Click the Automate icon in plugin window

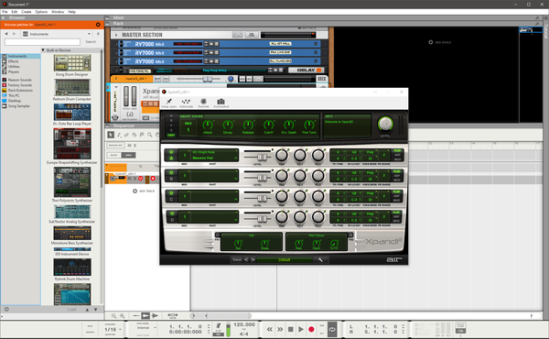pos(186,102)
